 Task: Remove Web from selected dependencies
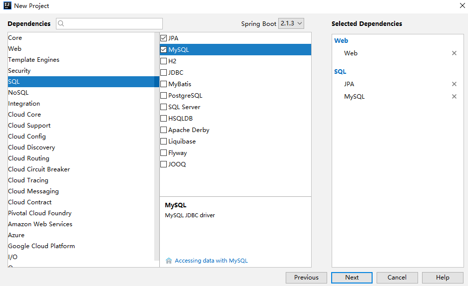[454, 53]
